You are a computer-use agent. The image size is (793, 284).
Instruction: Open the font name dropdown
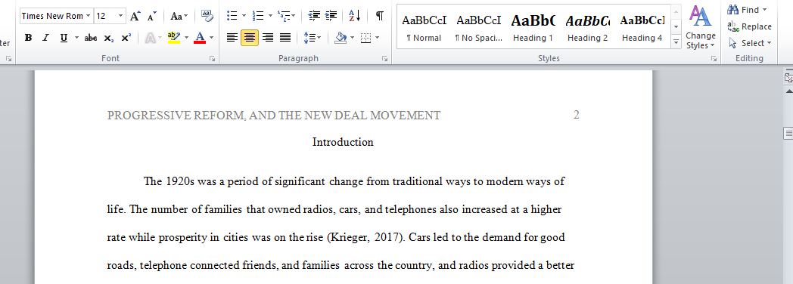89,16
